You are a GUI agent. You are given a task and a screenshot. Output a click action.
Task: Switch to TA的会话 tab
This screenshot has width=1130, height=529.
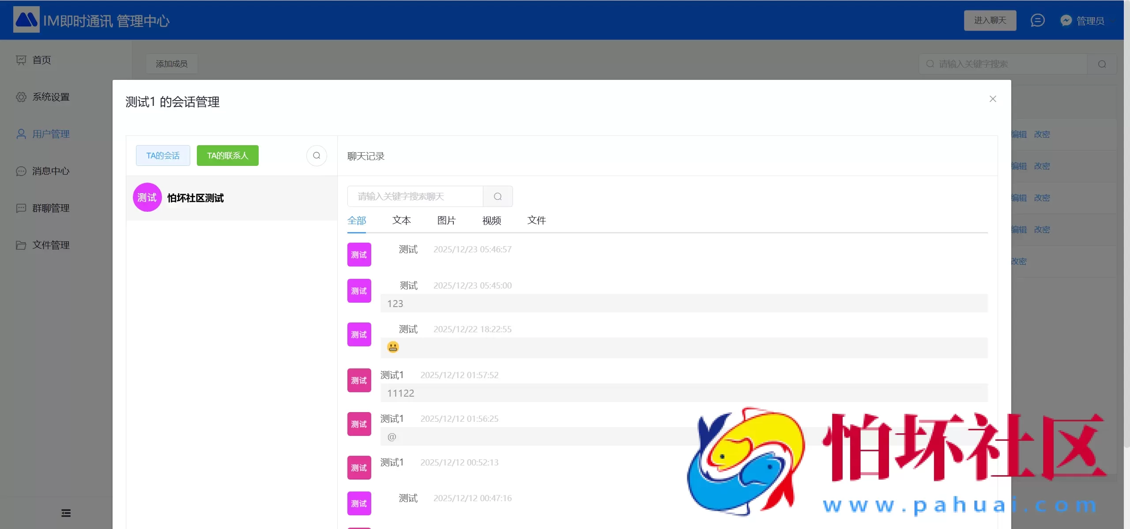pyautogui.click(x=163, y=156)
